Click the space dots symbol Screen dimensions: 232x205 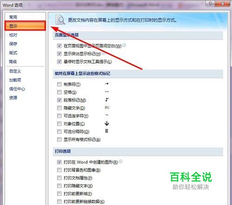tap(107, 92)
